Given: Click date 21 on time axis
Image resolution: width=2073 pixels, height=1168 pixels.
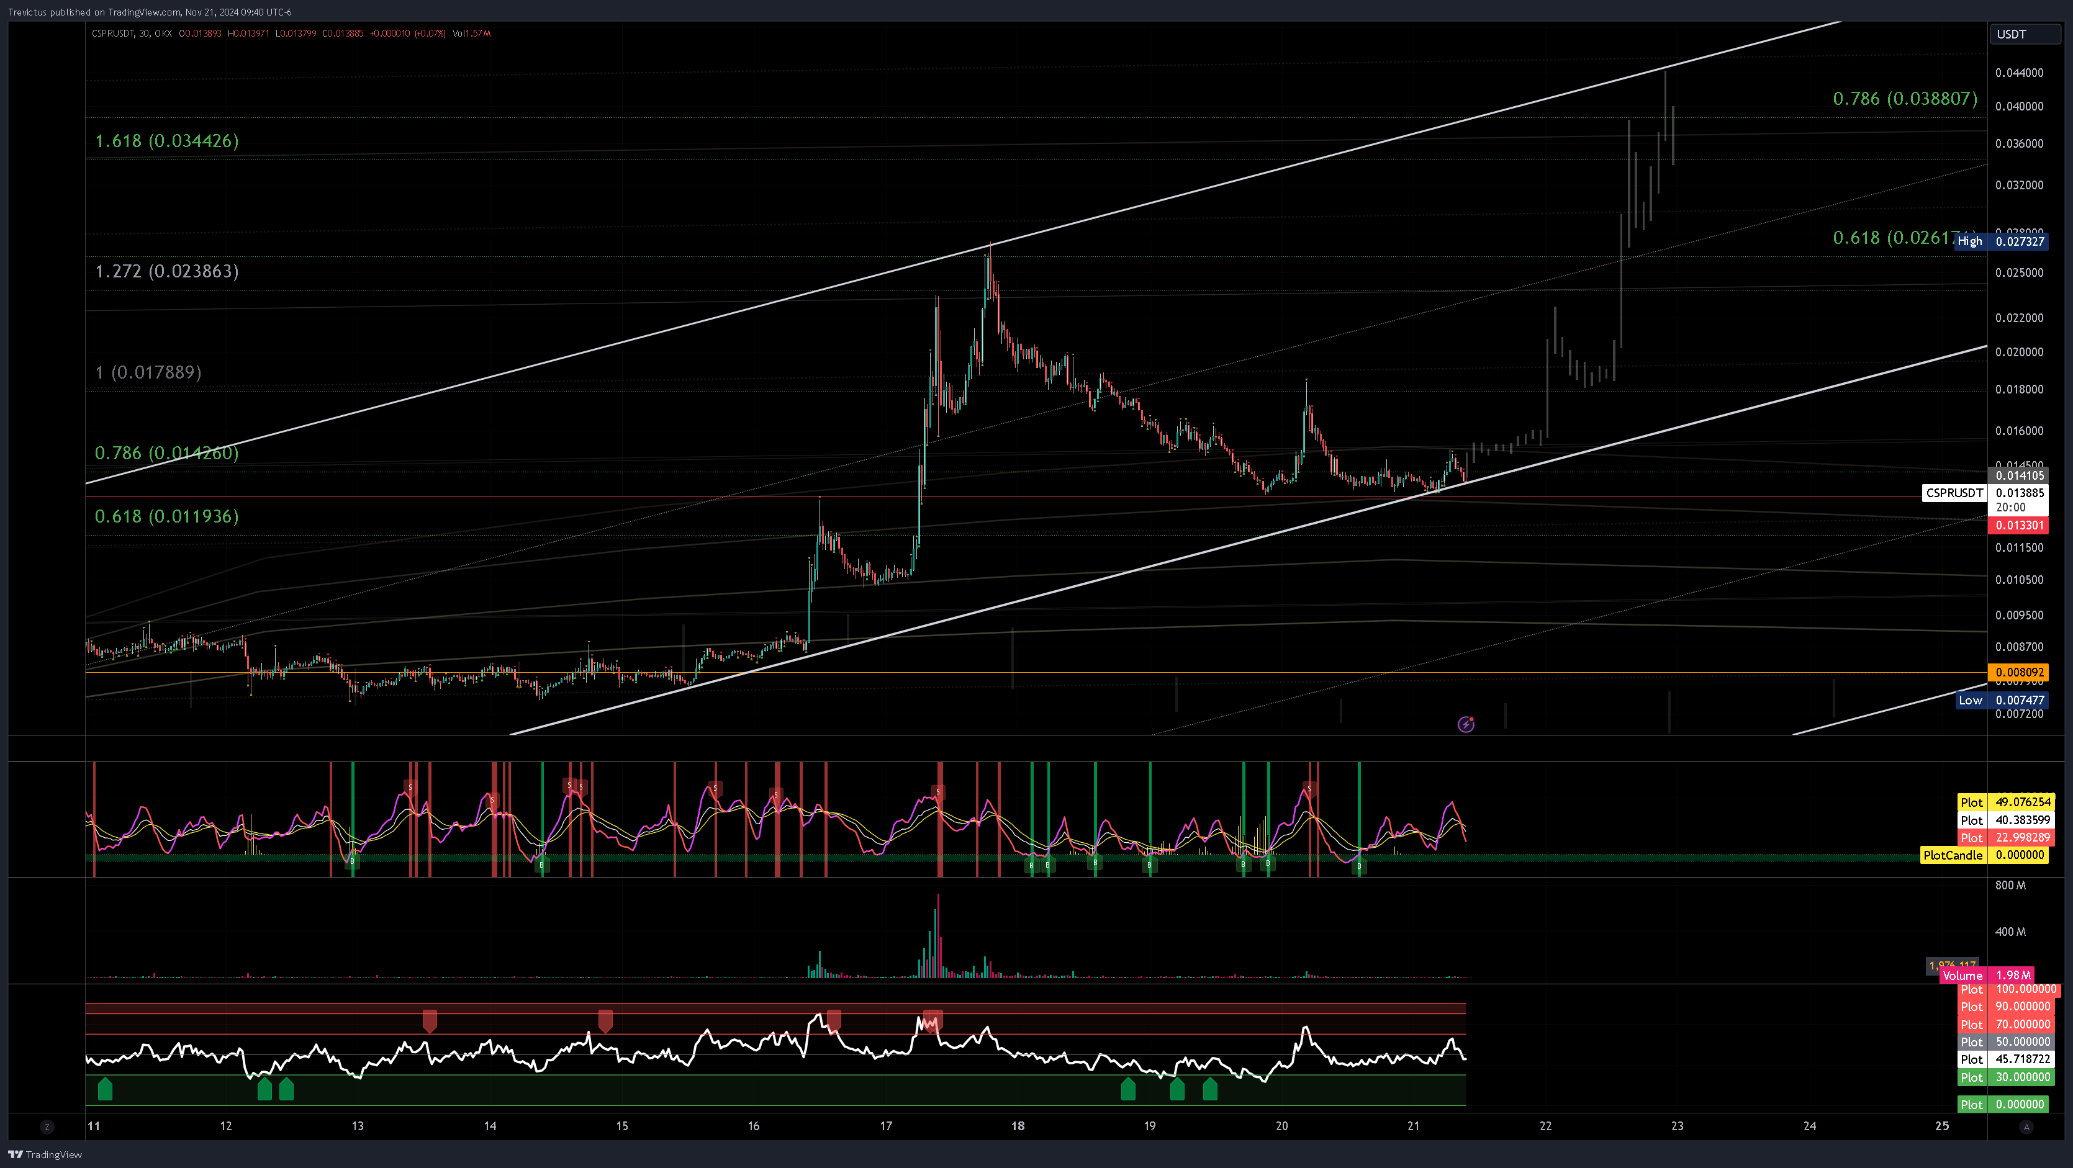Looking at the screenshot, I should tap(1414, 1126).
